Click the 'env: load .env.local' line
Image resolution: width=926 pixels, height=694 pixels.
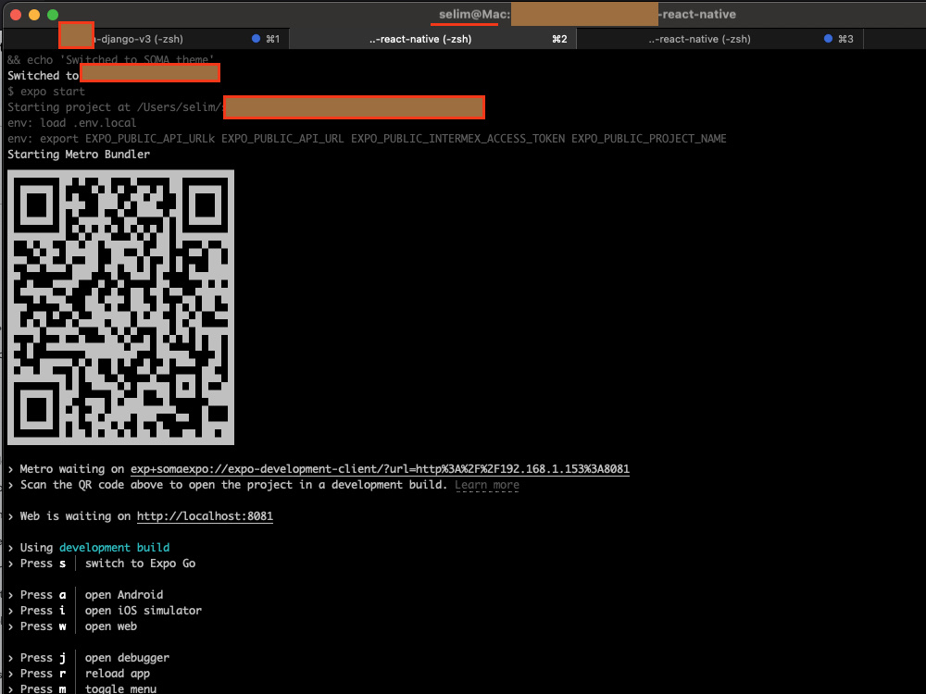(71, 123)
